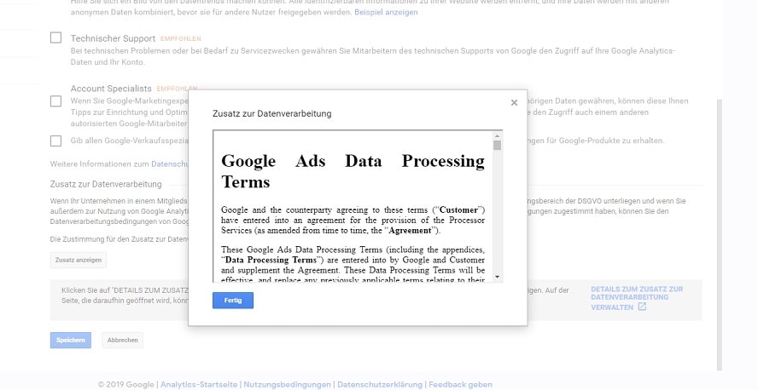Click the Data Processing Terms scrollbar thumb
This screenshot has height=390, width=758.
coord(497,145)
